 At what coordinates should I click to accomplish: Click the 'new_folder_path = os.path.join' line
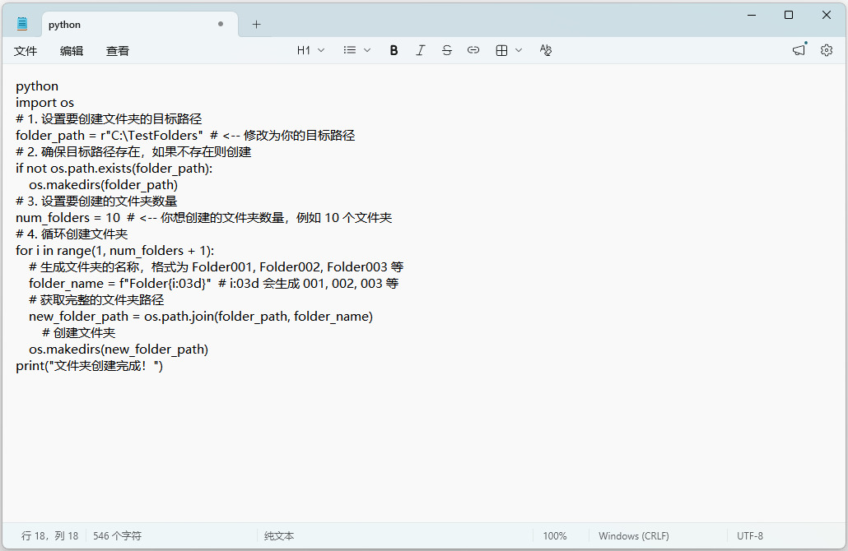click(201, 317)
